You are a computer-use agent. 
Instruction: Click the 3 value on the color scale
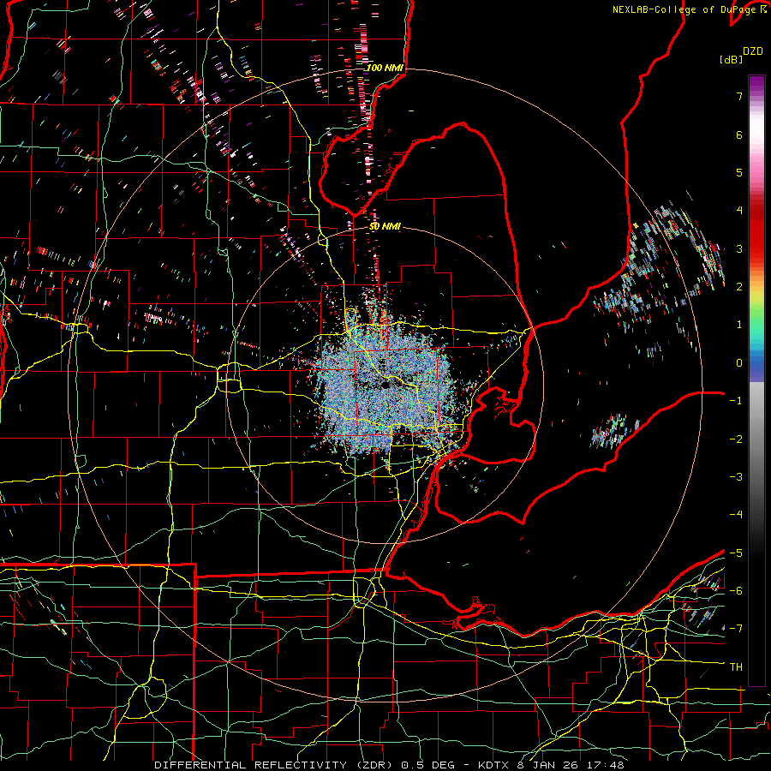click(739, 248)
